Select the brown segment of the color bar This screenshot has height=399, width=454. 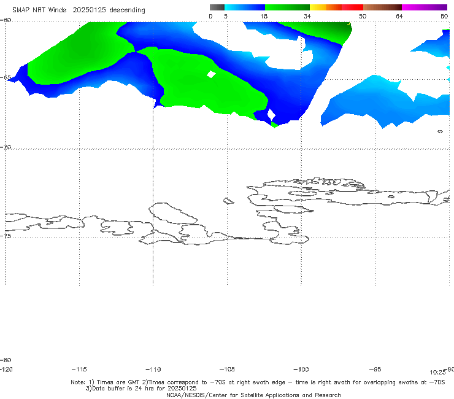point(382,7)
